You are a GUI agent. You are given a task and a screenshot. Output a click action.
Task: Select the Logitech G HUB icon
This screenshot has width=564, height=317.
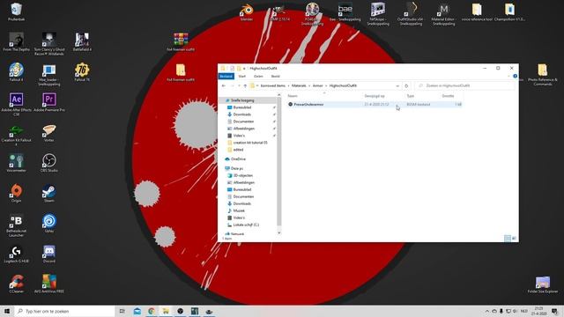[x=16, y=254]
